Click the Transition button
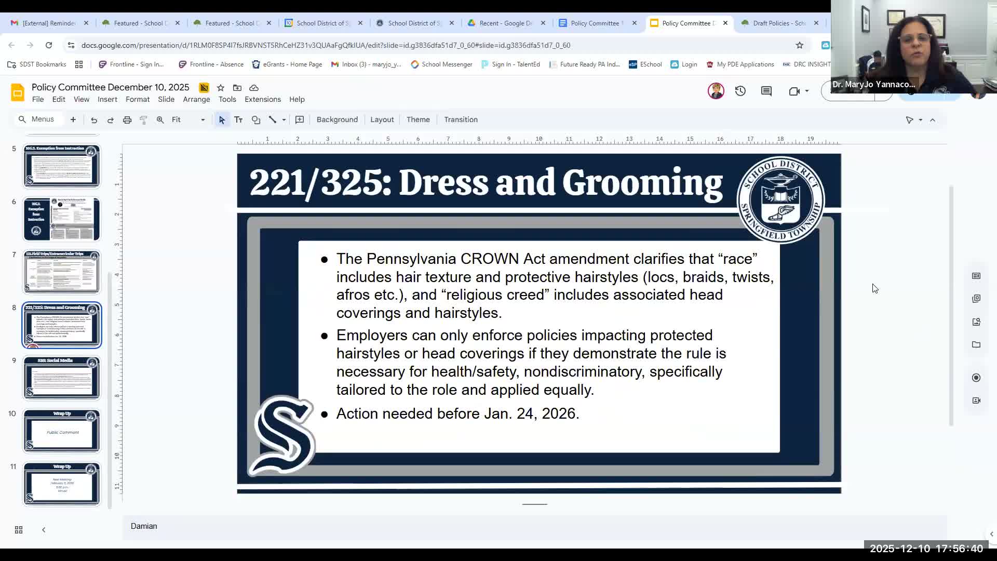This screenshot has width=997, height=561. tap(461, 119)
